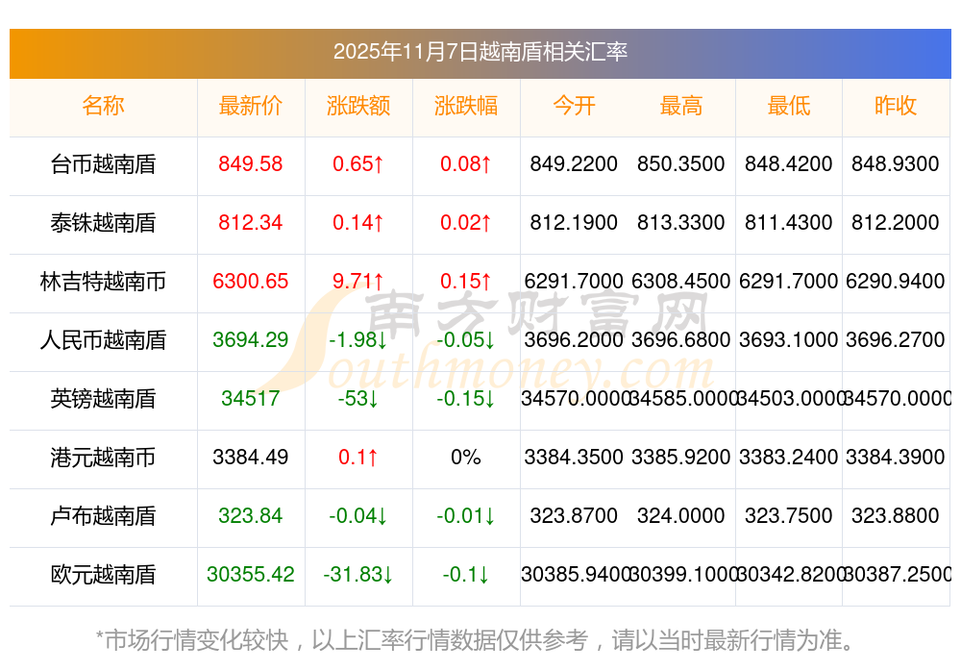Select latest price 3694.29
The height and width of the screenshot is (670, 961).
point(251,339)
